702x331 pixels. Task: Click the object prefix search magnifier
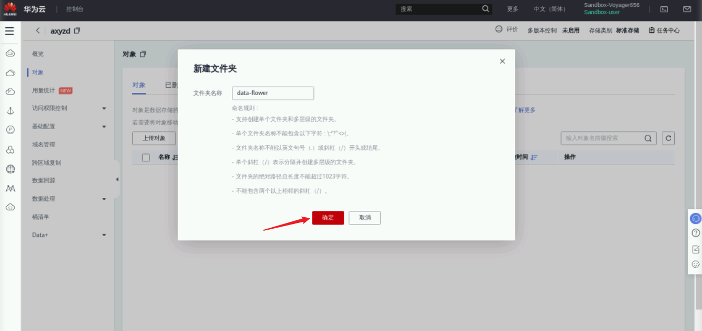648,138
